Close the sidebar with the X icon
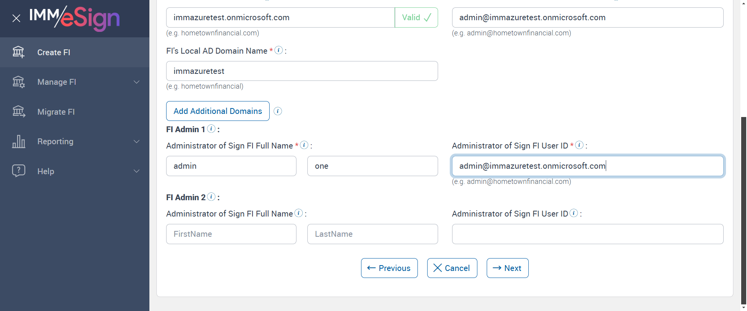Image resolution: width=747 pixels, height=311 pixels. 16,18
